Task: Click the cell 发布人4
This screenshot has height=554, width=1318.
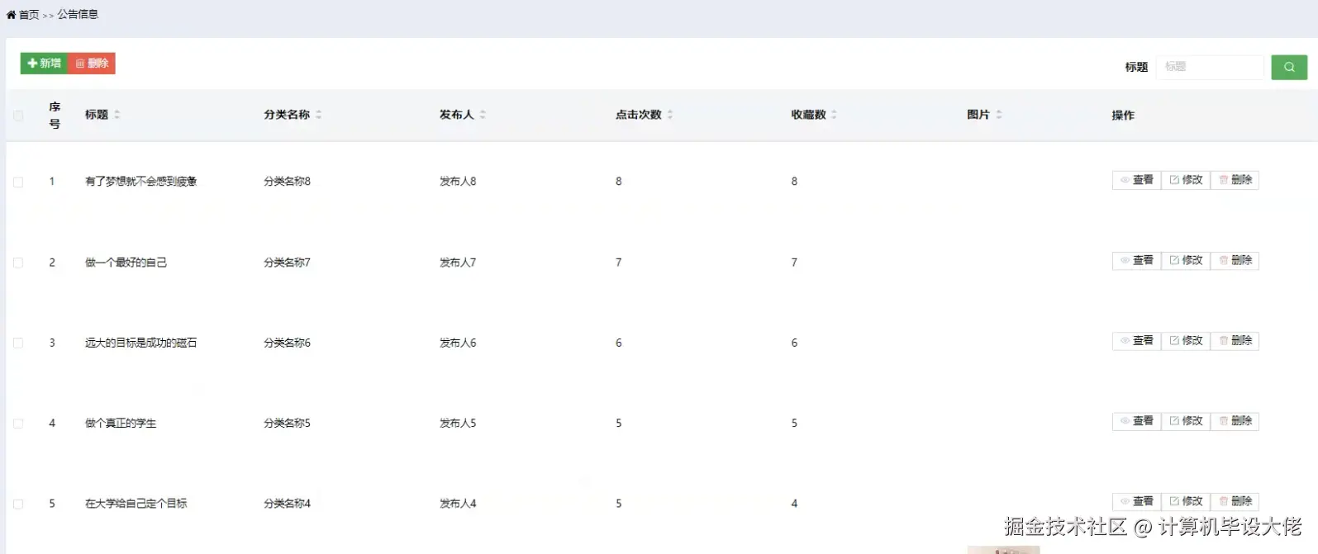Action: click(458, 504)
